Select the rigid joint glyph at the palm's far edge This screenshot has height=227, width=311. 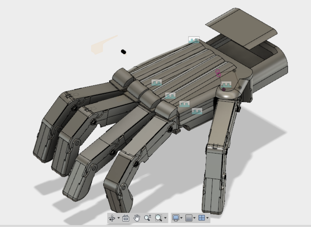click(194, 40)
